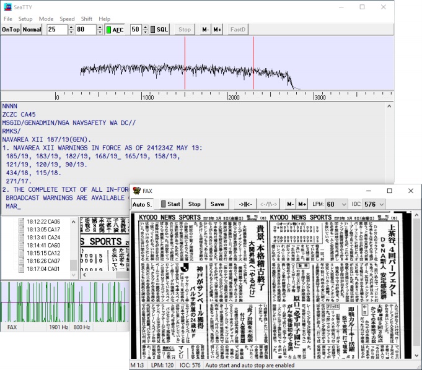
Task: Open the Help menu
Action: click(x=105, y=19)
